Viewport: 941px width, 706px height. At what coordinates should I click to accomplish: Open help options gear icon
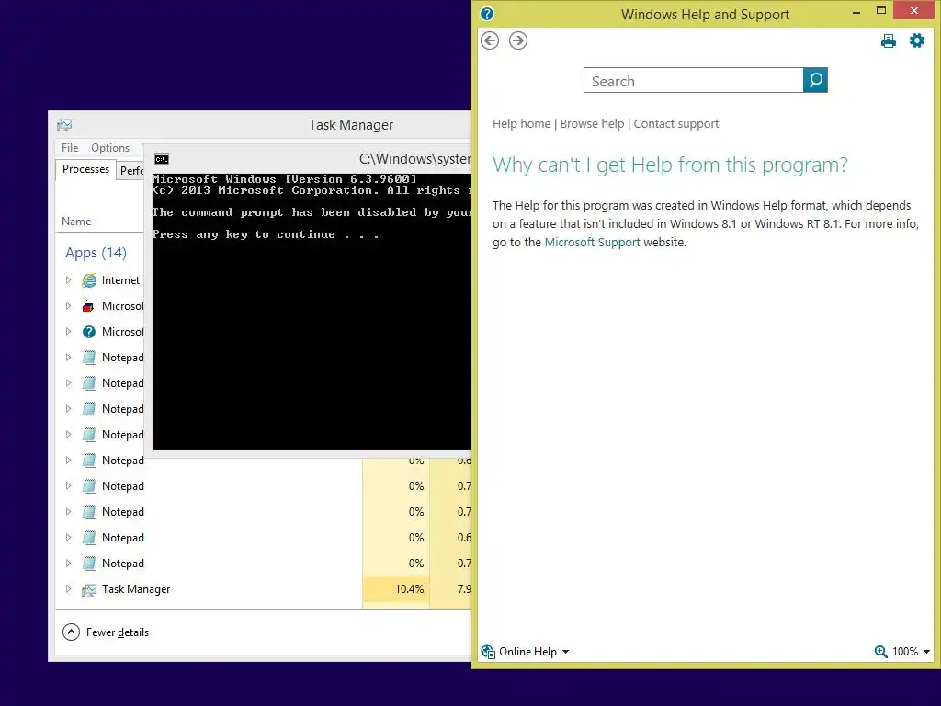(916, 40)
